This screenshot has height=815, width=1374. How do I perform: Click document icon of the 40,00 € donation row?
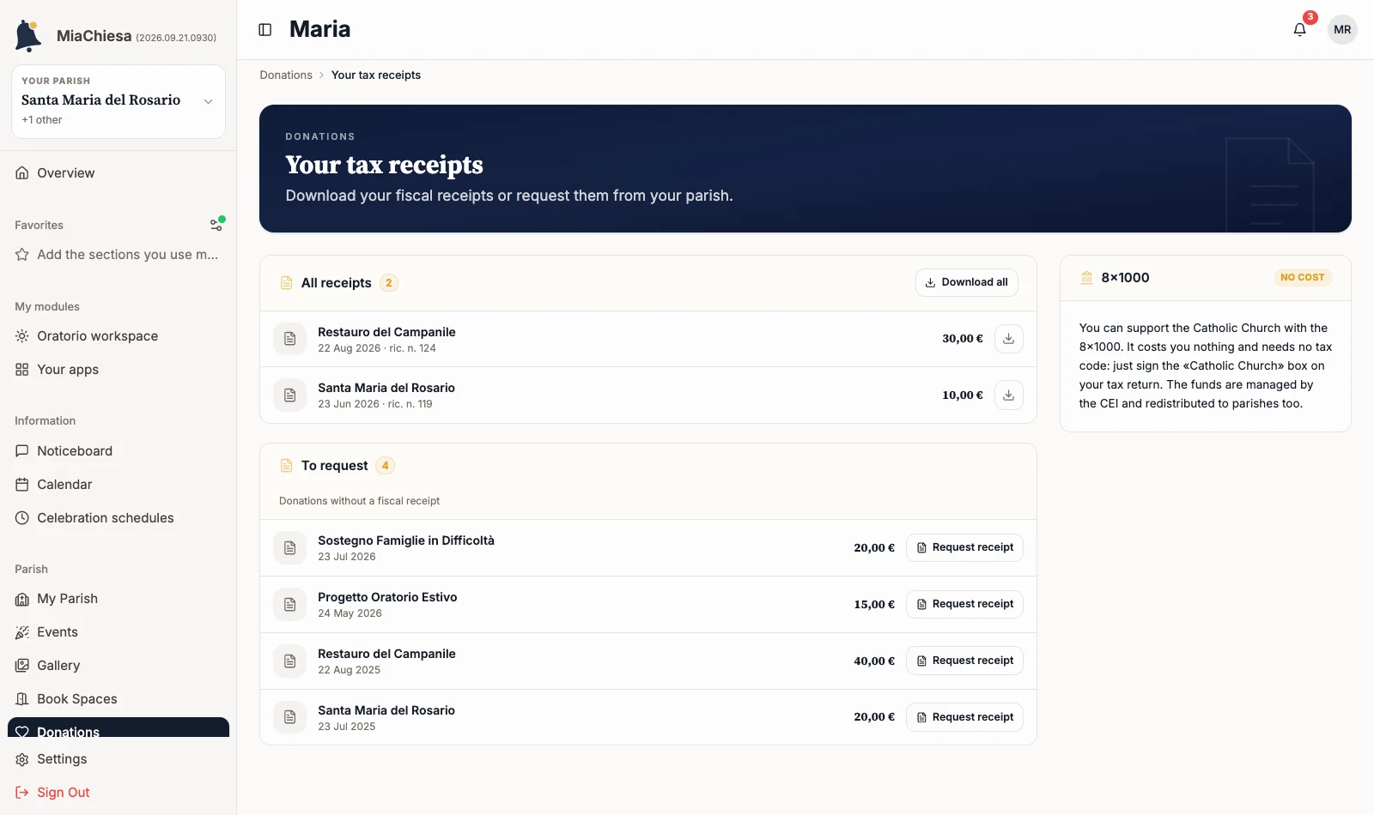click(290, 661)
